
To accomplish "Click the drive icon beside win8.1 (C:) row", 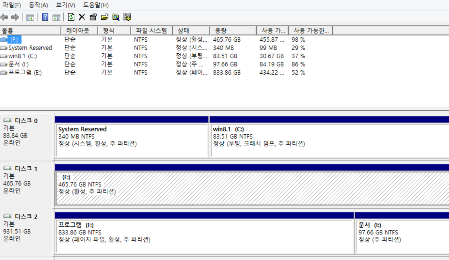I will 4,56.
